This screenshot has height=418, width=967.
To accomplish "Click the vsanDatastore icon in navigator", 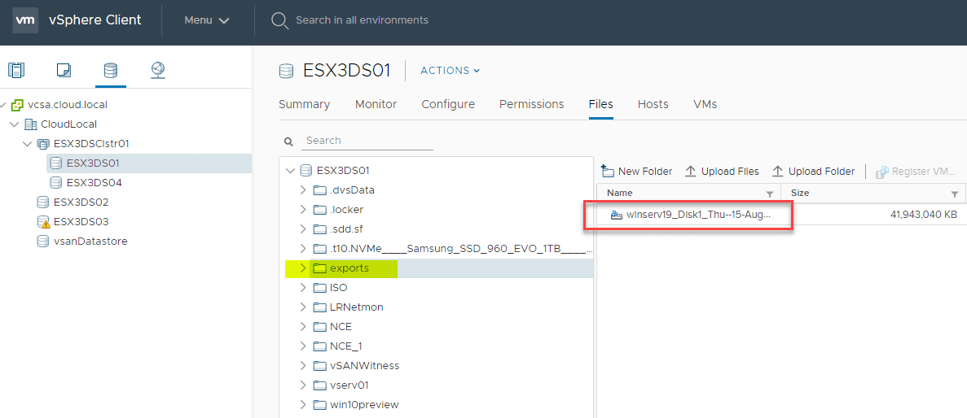I will (43, 242).
